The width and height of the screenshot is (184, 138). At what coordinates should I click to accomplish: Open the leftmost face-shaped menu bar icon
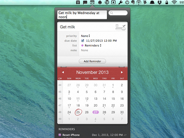[x=78, y=2]
